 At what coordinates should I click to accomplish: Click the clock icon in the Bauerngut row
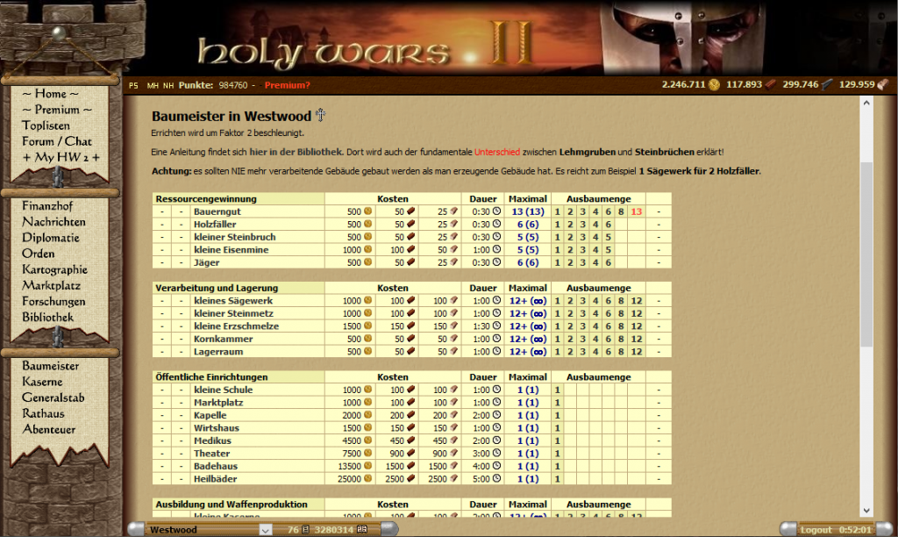tap(495, 211)
